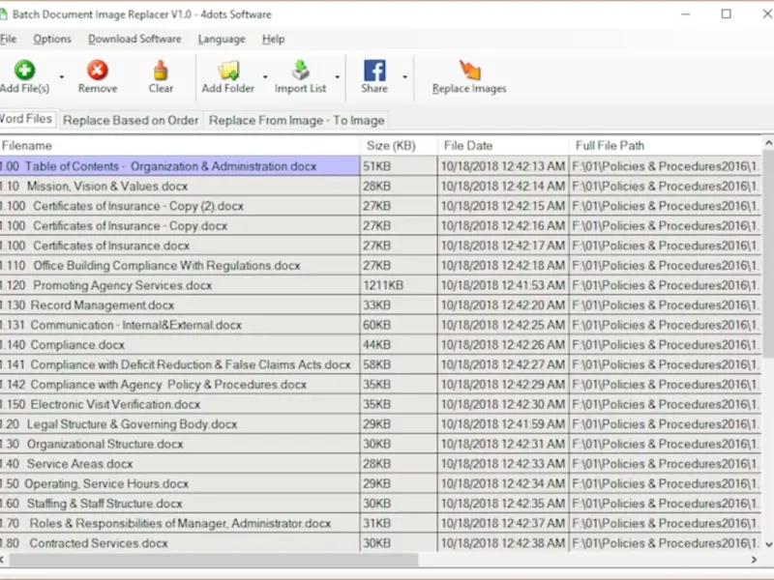Select Certificates of Insurance - Copy (2).docx
Screen dimensions: 774x580
180,206
